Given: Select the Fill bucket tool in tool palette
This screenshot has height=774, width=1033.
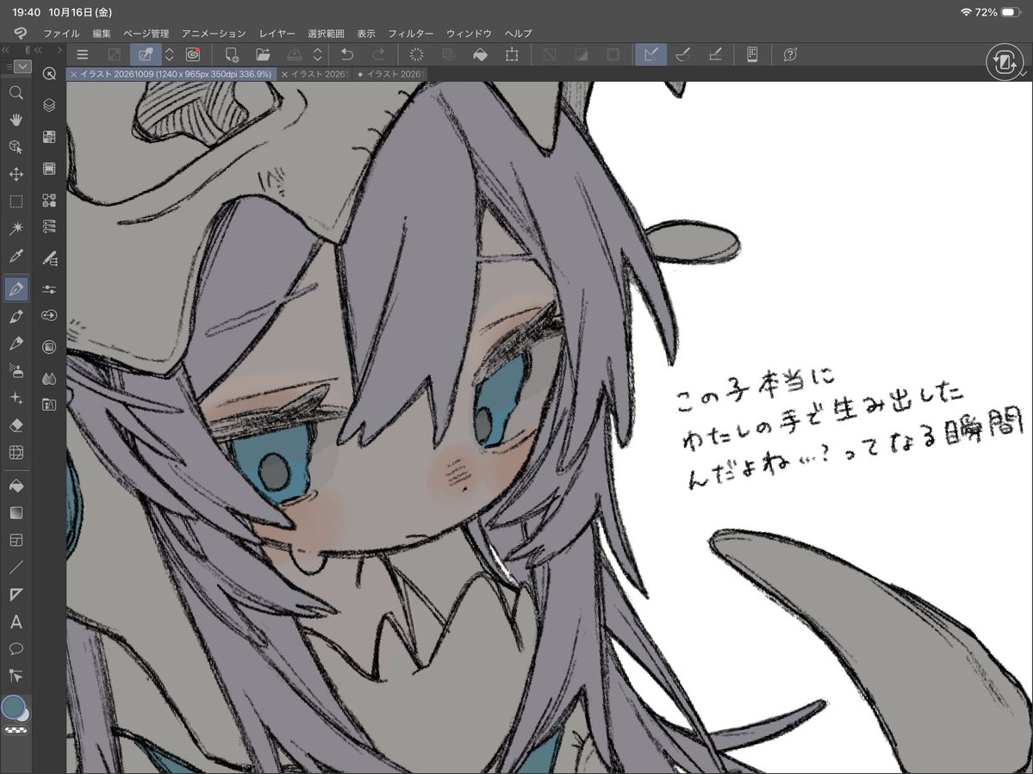Looking at the screenshot, I should [16, 486].
